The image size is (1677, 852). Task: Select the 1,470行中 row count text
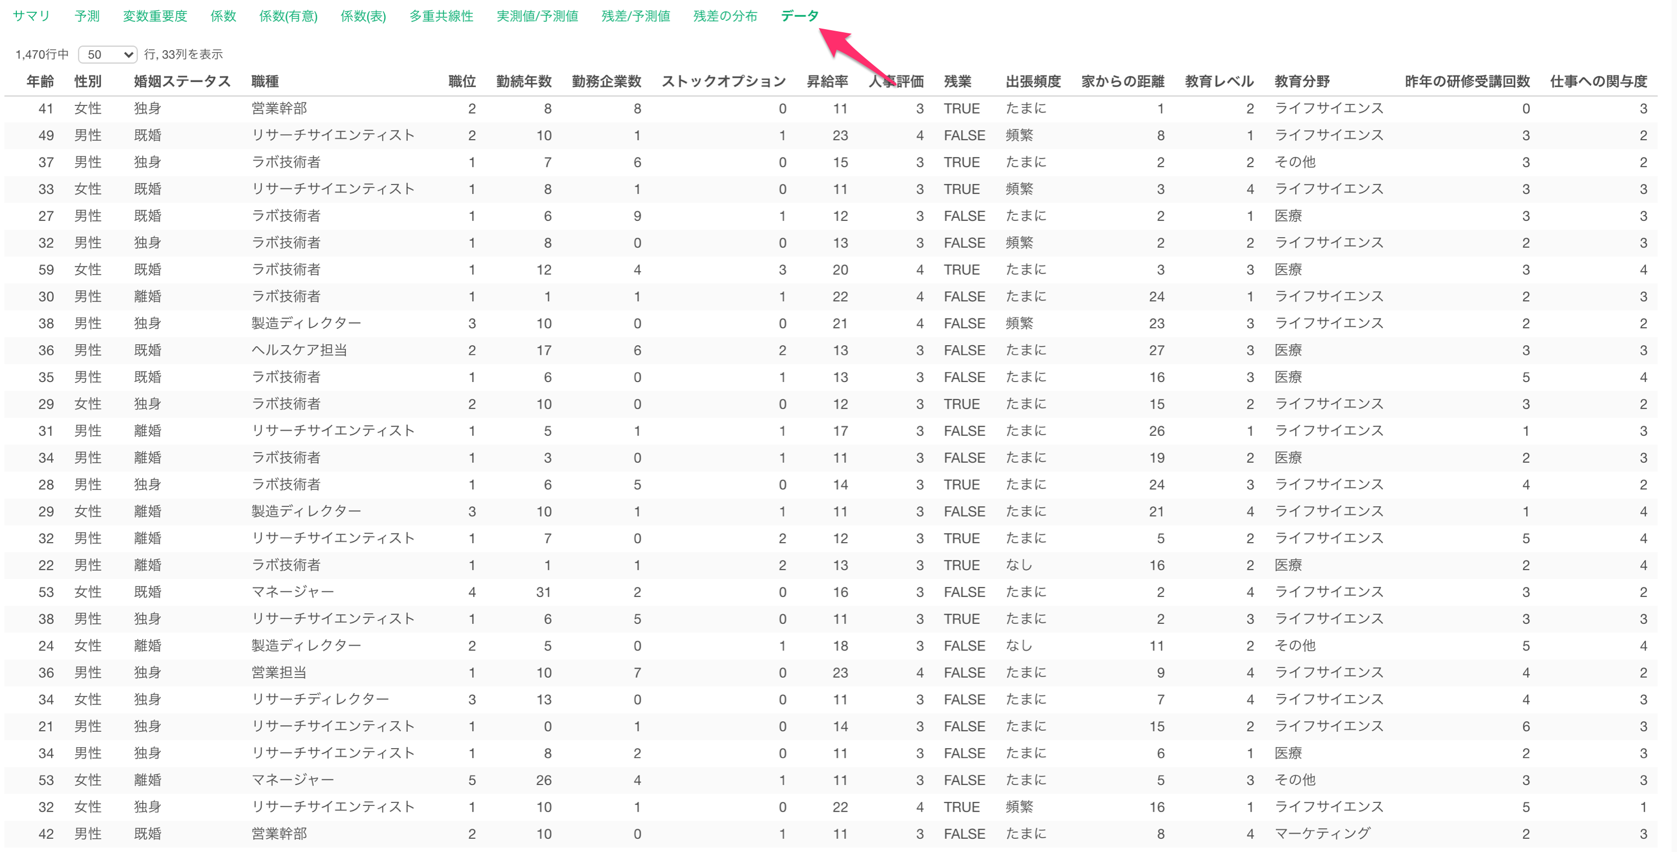pyautogui.click(x=41, y=55)
